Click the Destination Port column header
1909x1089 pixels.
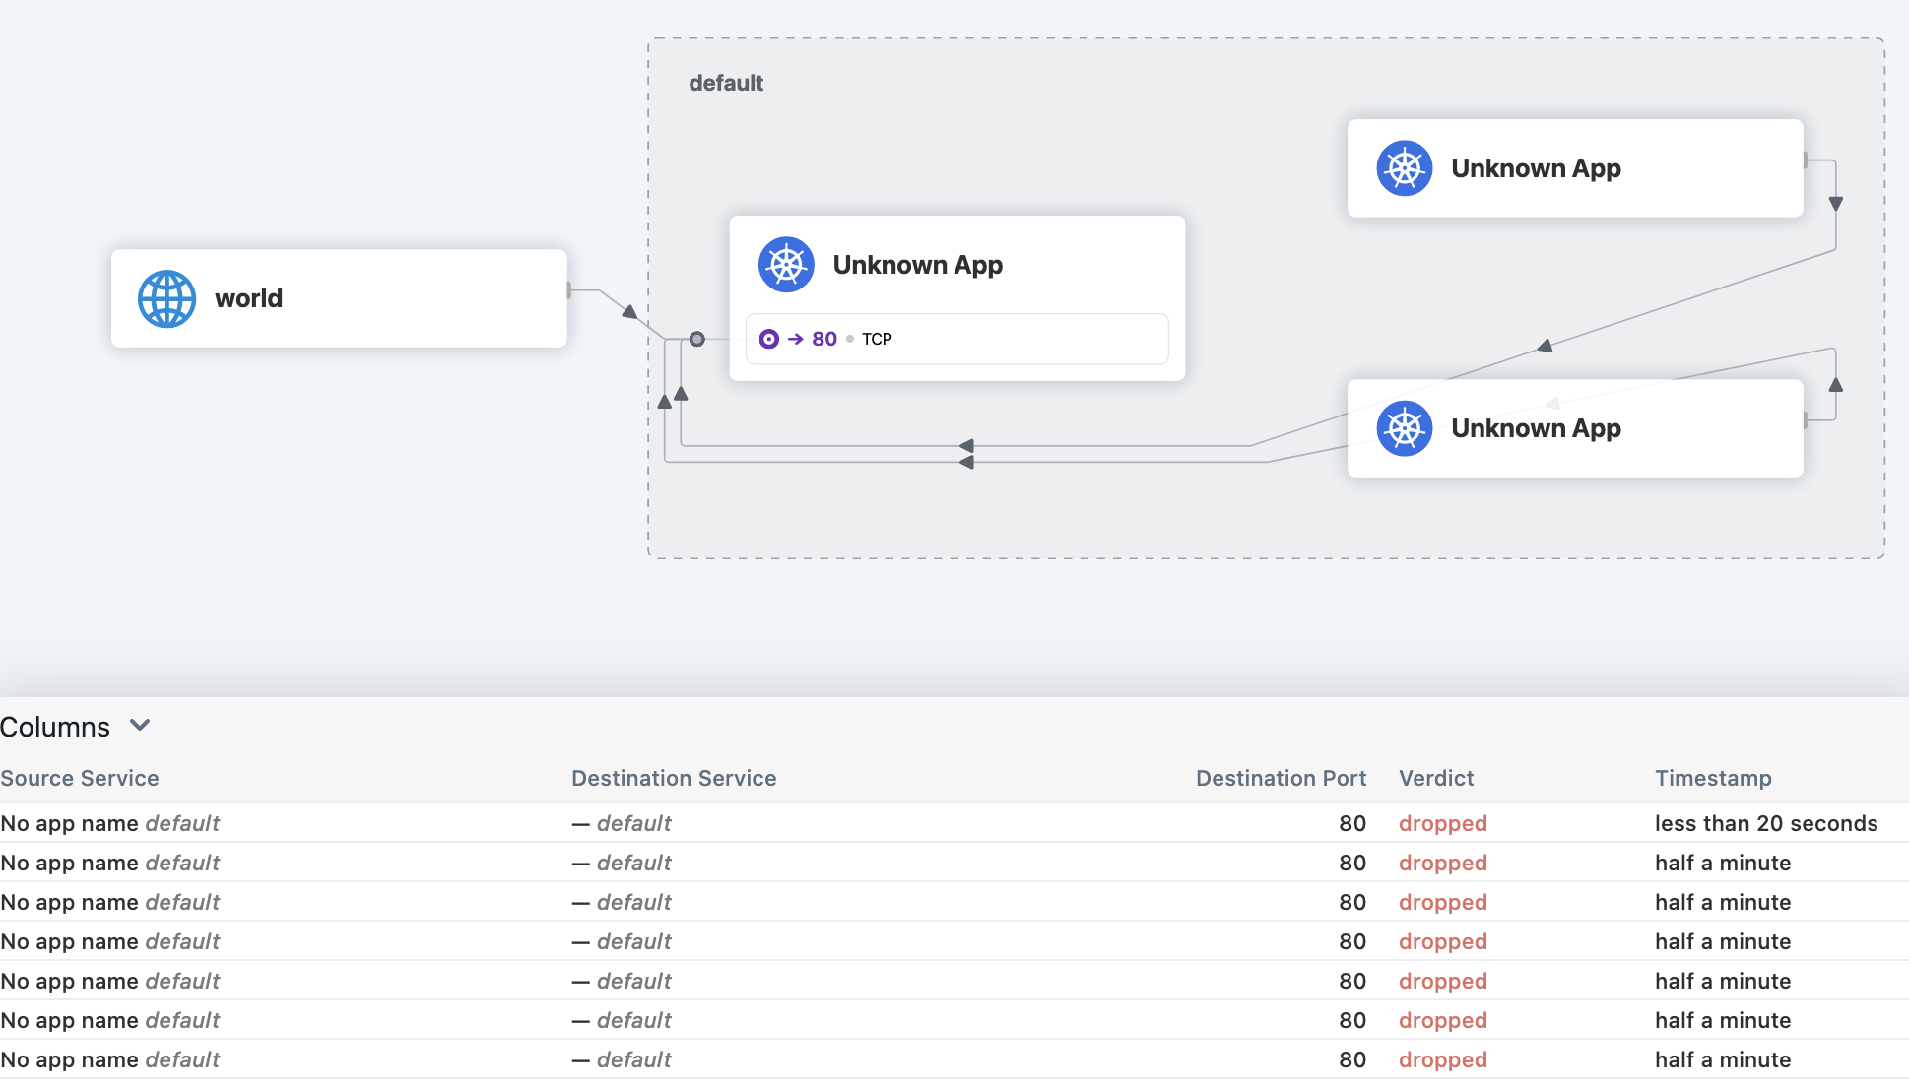click(1281, 778)
